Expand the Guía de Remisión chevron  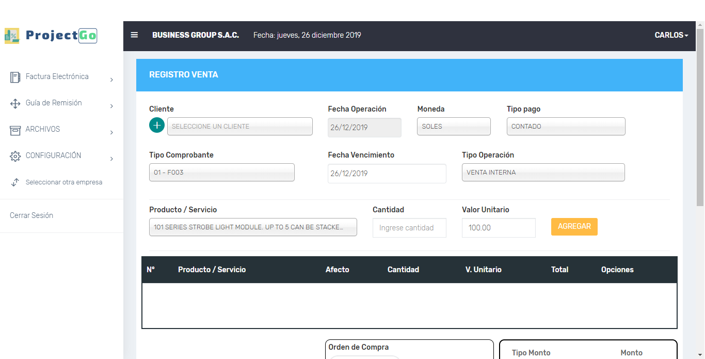tap(111, 106)
